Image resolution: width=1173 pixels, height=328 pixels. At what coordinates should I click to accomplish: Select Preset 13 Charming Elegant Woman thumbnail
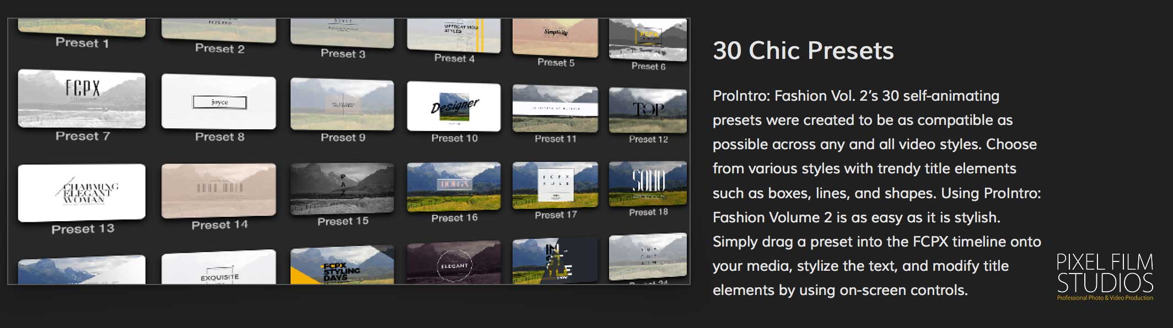pos(82,193)
